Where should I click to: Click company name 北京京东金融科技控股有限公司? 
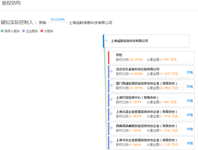coord(138,69)
